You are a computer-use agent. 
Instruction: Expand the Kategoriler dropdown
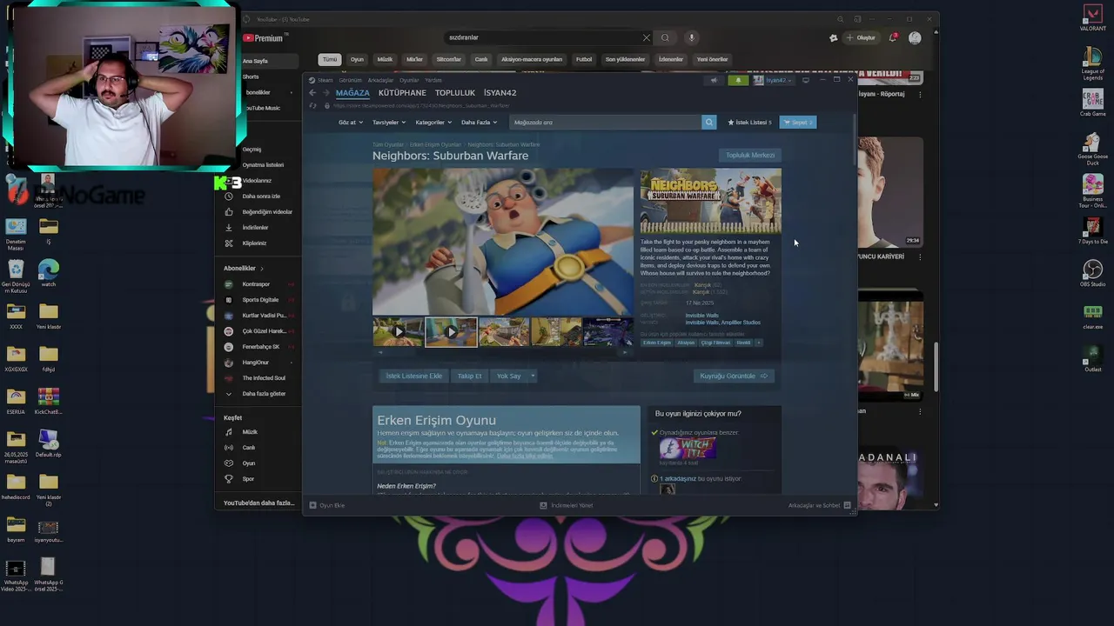click(x=433, y=122)
